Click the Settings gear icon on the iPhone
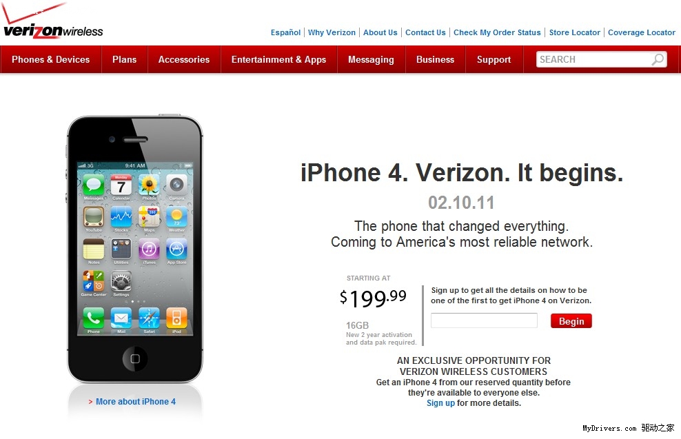 pyautogui.click(x=121, y=281)
